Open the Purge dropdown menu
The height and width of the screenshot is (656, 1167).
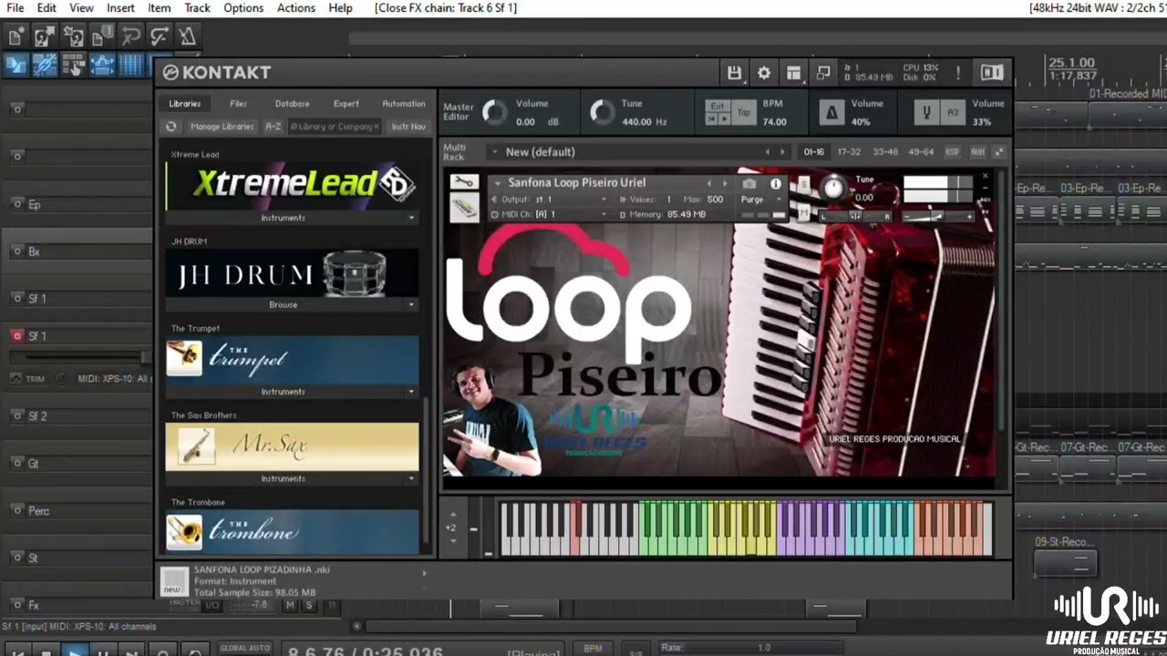(760, 200)
